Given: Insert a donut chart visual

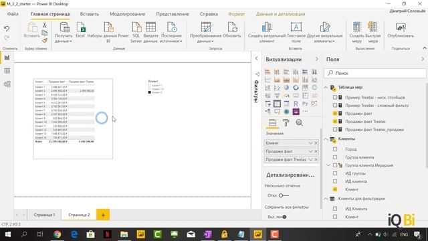Looking at the screenshot, I should point(296,88).
